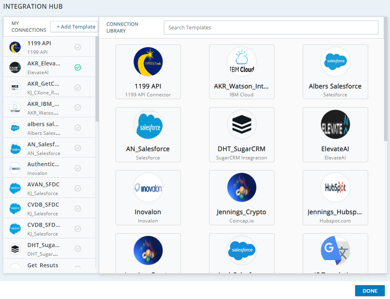Click the Albers Salesforce cloud logo
Screen dimensions: 390x299
pos(335,62)
